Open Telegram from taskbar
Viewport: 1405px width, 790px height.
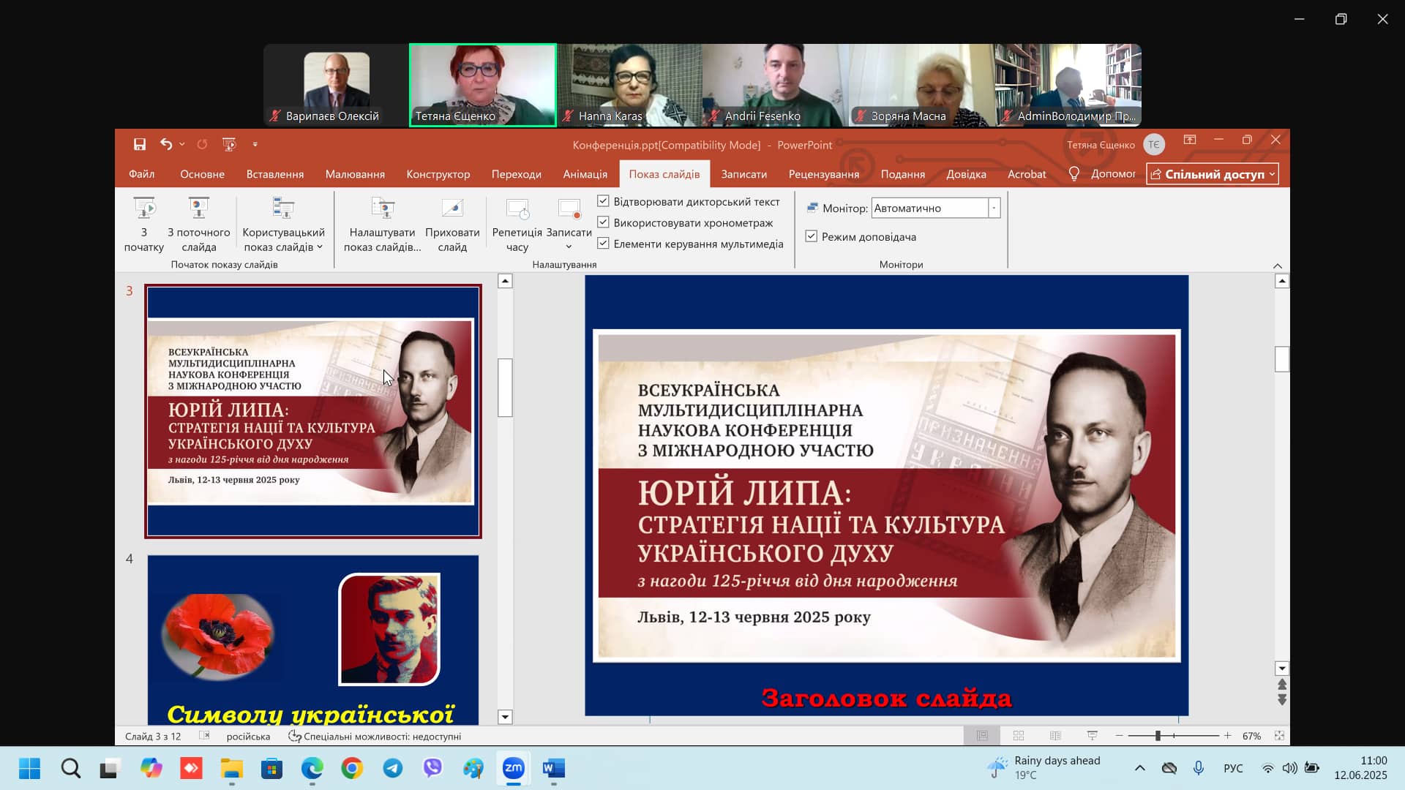(393, 768)
